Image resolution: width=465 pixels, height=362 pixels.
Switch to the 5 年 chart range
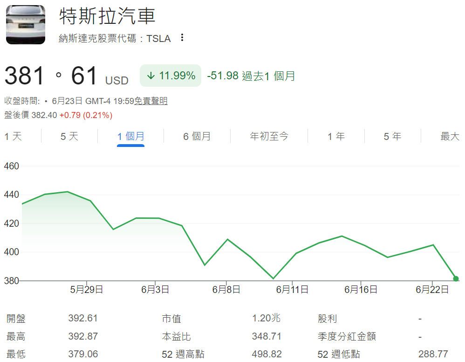(392, 136)
